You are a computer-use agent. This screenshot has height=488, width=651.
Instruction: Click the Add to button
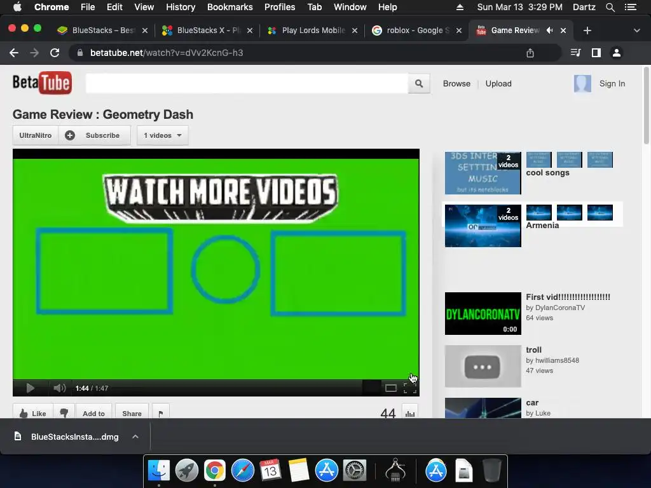pos(94,413)
